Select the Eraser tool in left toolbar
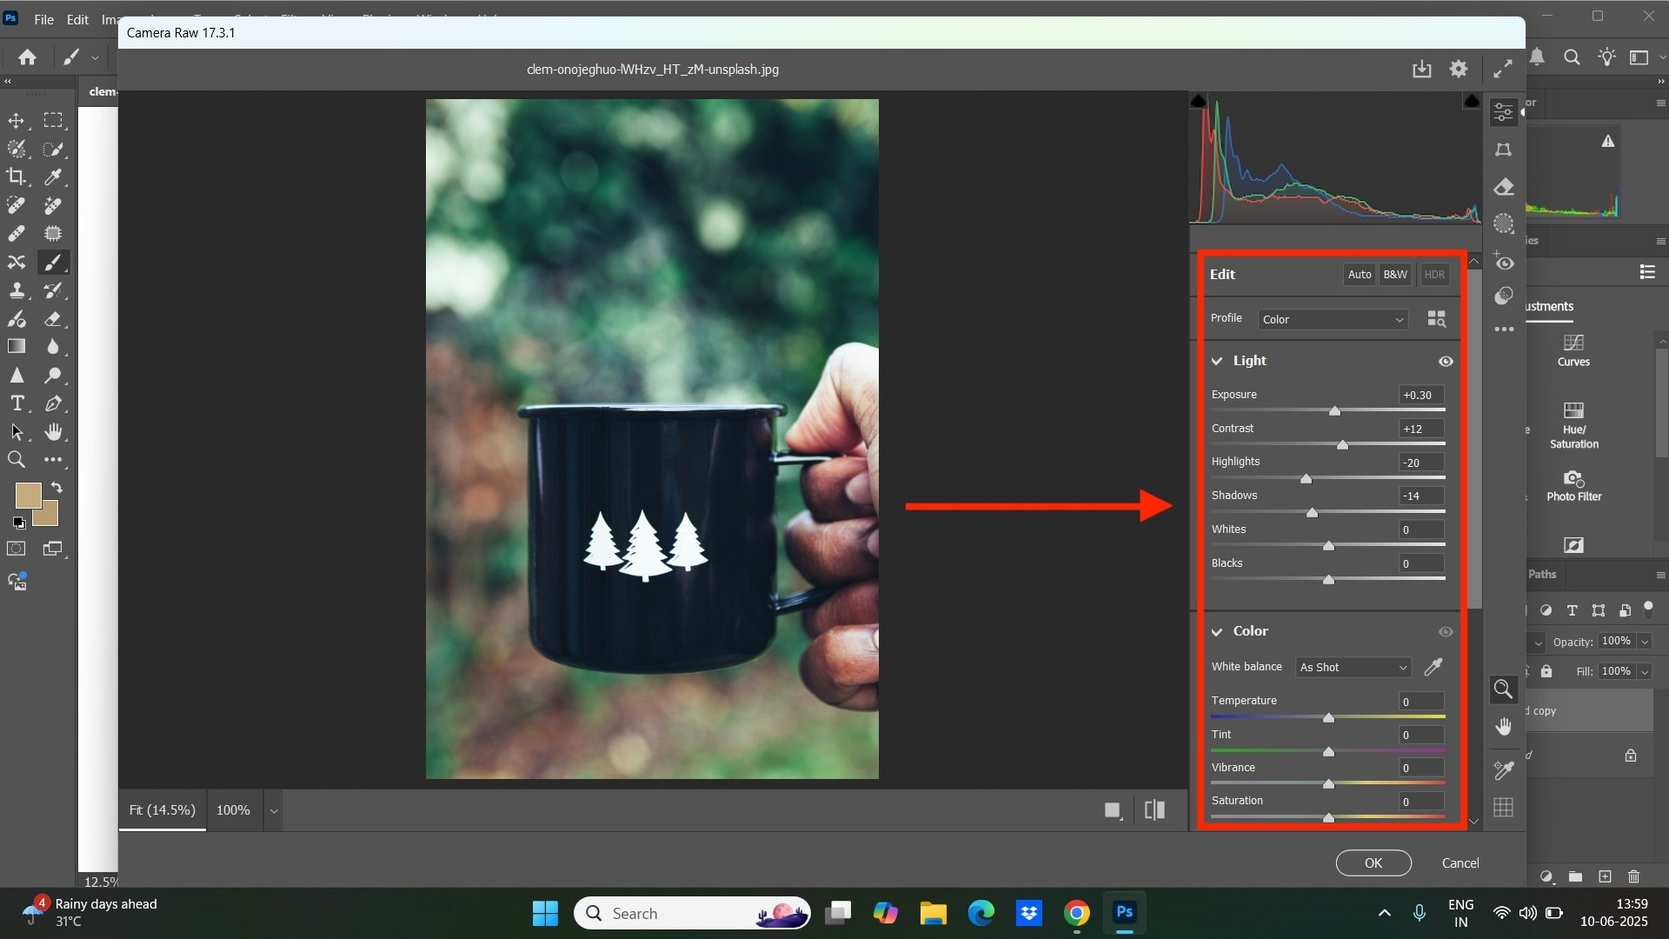This screenshot has width=1669, height=939. [53, 319]
